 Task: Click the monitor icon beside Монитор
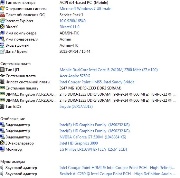[x=2, y=149]
